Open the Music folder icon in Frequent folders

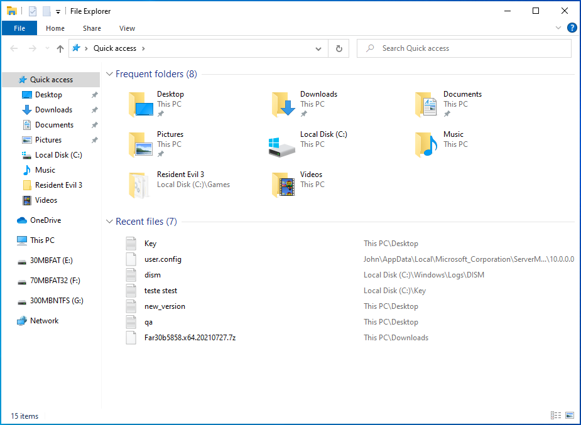[426, 144]
